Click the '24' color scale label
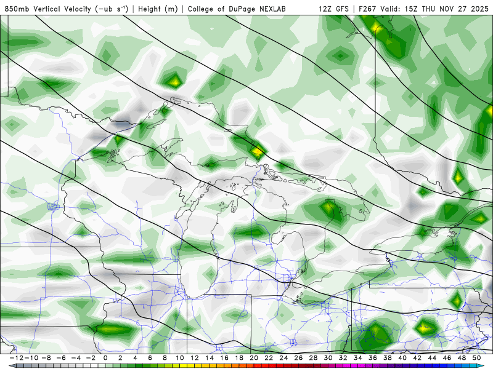This screenshot has width=493, height=369. (x=283, y=358)
